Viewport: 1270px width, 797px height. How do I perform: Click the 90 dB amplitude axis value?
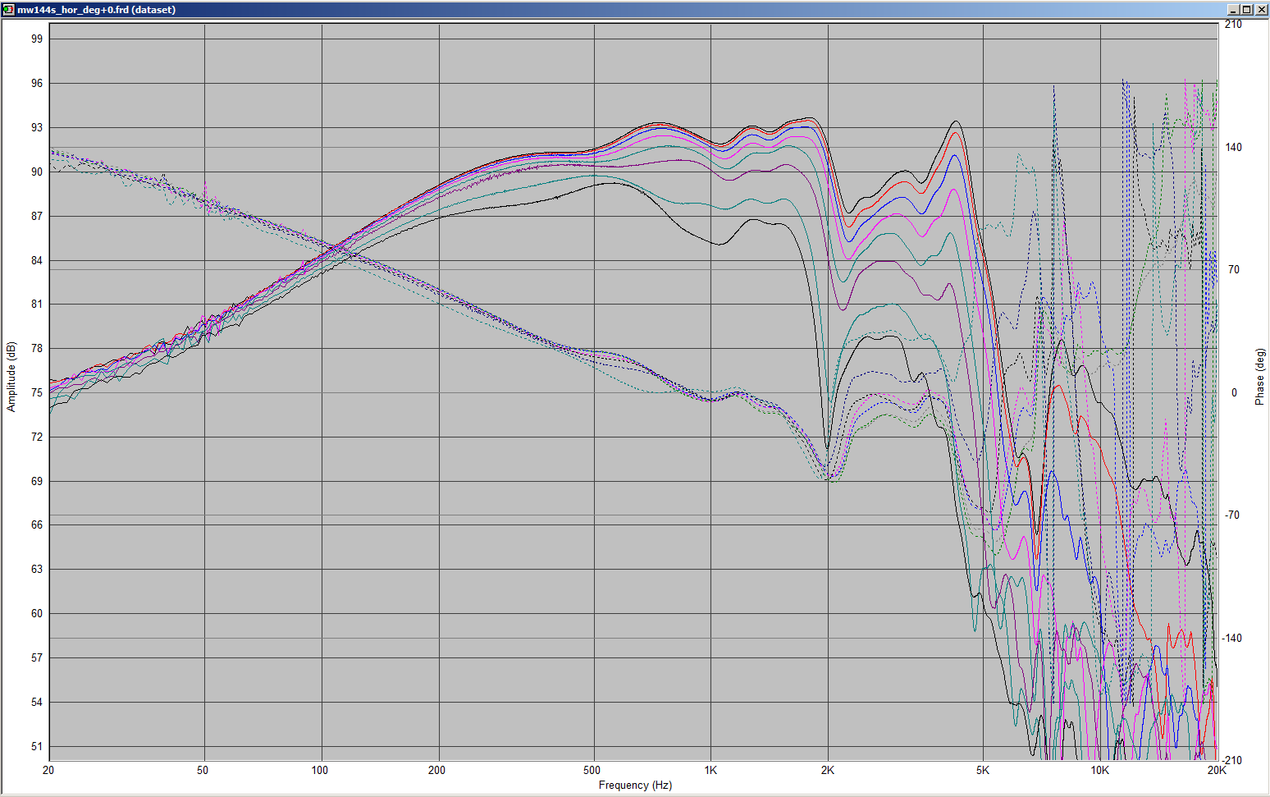click(37, 172)
